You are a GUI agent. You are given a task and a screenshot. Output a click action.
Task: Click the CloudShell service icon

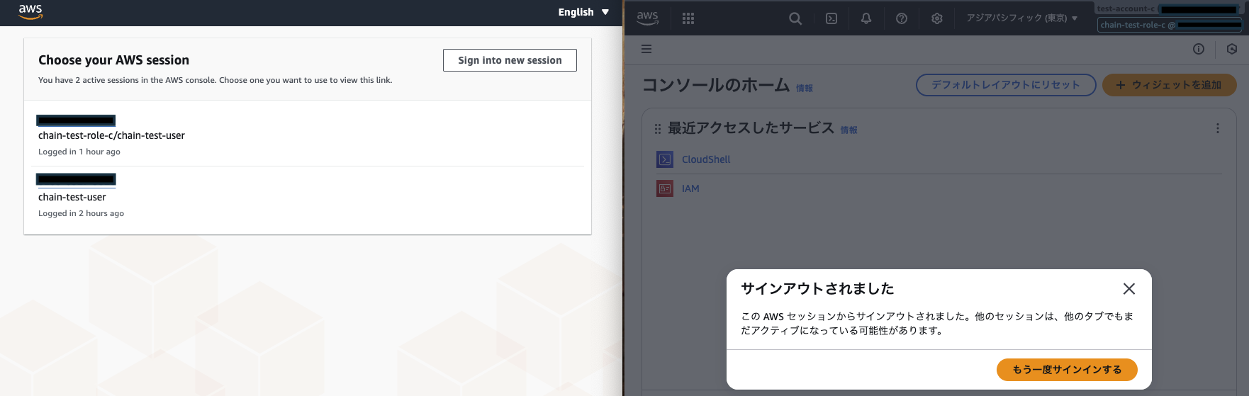(665, 159)
